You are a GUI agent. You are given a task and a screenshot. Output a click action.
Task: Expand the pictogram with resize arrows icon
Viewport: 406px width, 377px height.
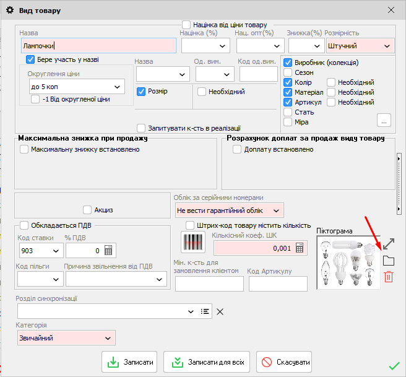(x=389, y=243)
